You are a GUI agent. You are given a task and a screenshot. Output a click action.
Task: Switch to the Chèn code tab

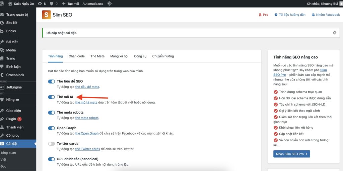(x=77, y=56)
